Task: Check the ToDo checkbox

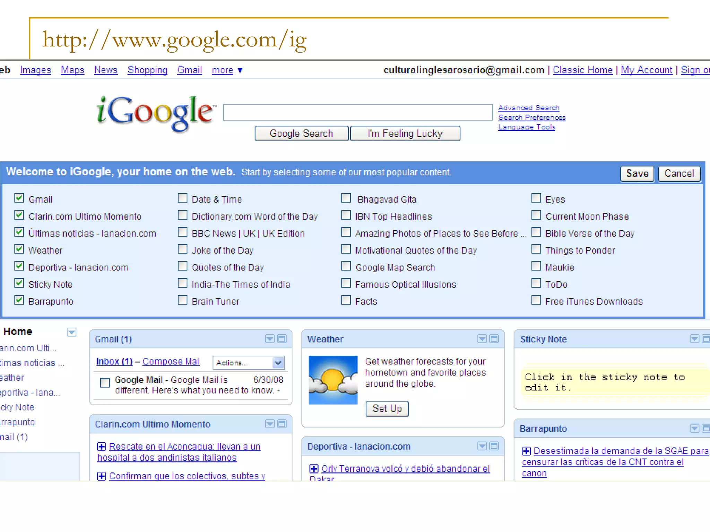Action: coord(536,283)
